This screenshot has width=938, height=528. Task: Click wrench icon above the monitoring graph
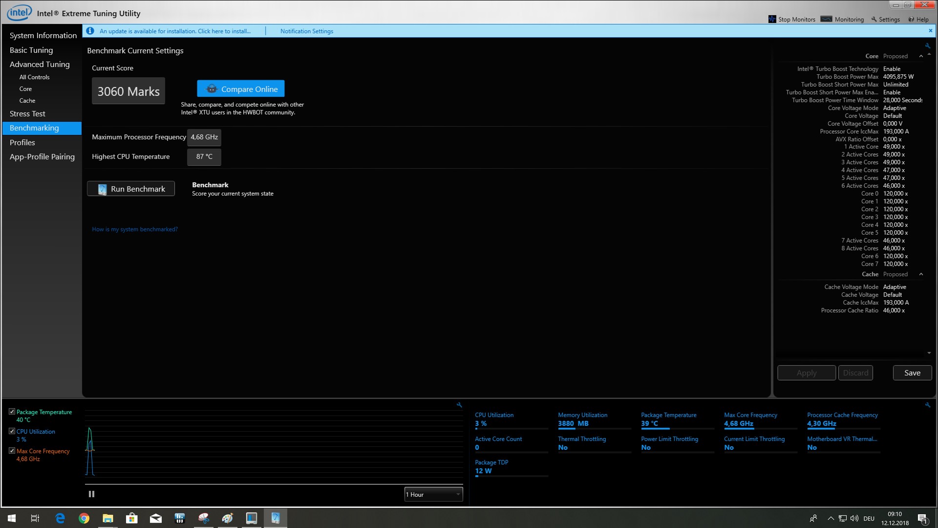tap(459, 405)
